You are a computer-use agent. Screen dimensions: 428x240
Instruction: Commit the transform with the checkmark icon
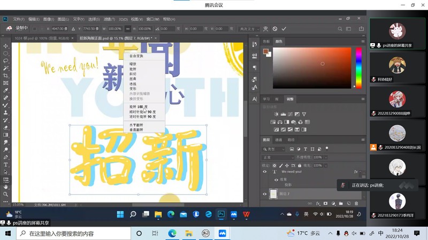(284, 29)
